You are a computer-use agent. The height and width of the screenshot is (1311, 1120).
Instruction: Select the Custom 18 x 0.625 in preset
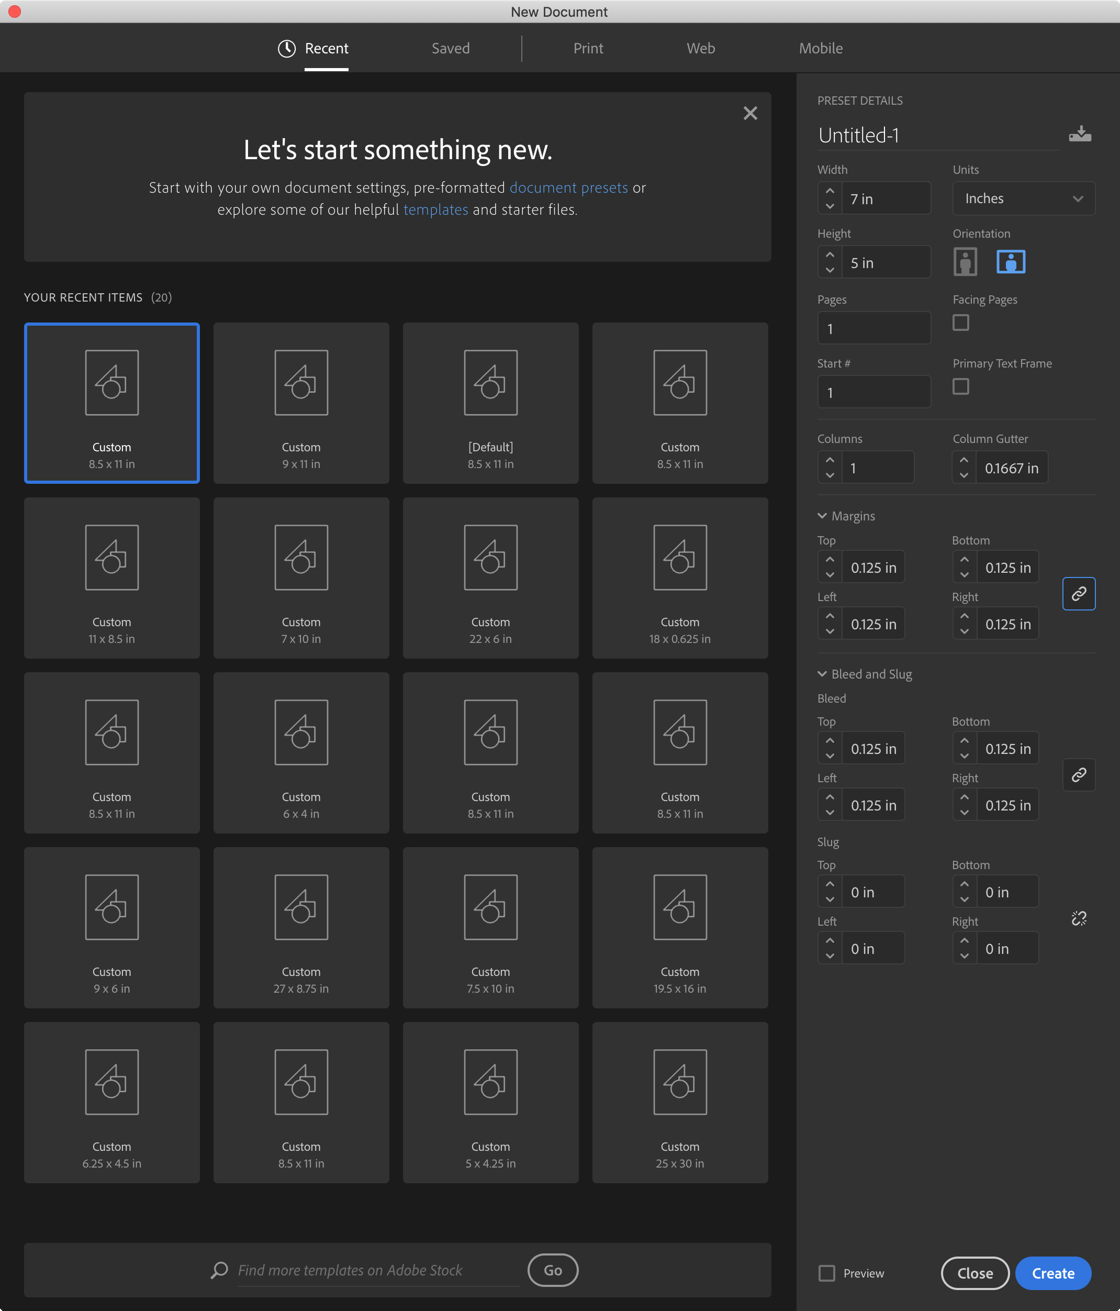[680, 577]
